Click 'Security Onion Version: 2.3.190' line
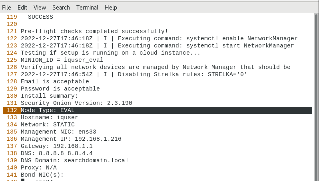319x181 pixels. pyautogui.click(x=76, y=103)
